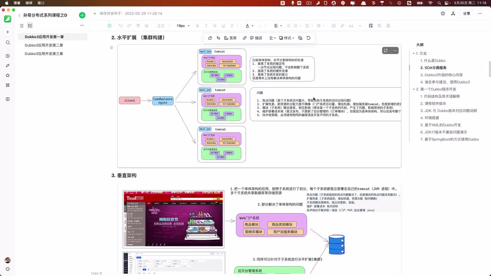Toggle strikethrough formatting
Screen dimensions: 491x276
point(215,26)
